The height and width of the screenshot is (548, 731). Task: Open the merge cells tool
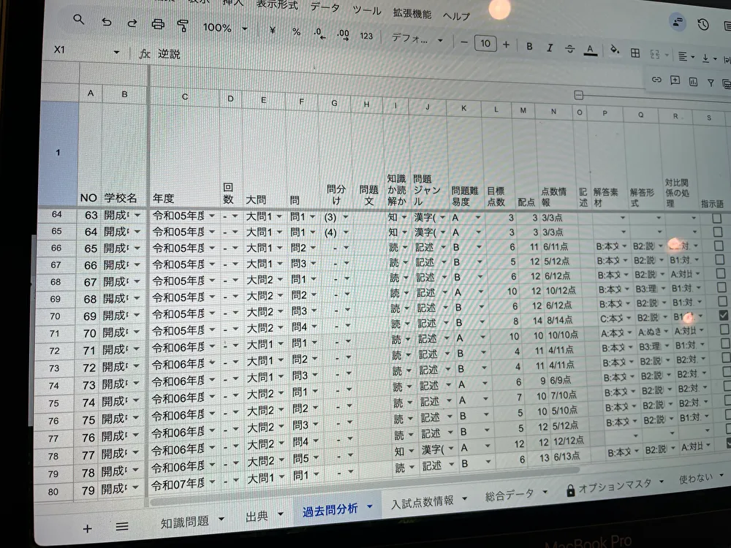click(x=655, y=55)
